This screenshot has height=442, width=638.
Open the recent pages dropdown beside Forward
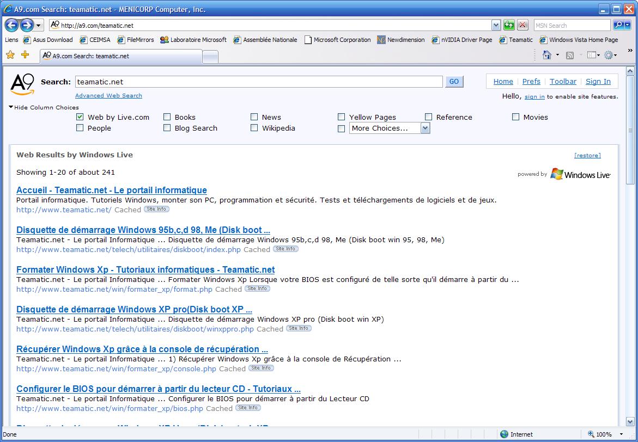38,26
